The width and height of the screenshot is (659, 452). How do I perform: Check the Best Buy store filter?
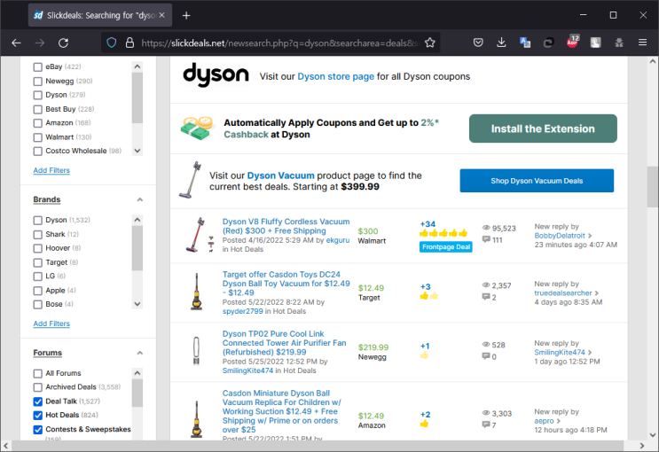[x=38, y=109]
